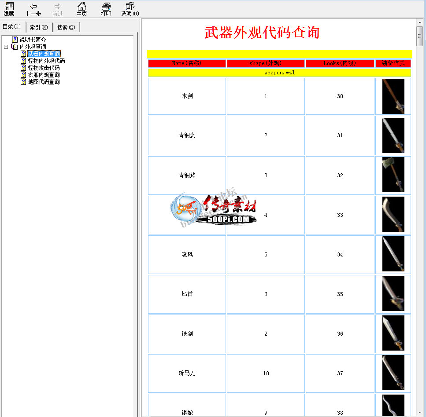Click the Looks value 36 cell
426x417 pixels.
(x=340, y=334)
